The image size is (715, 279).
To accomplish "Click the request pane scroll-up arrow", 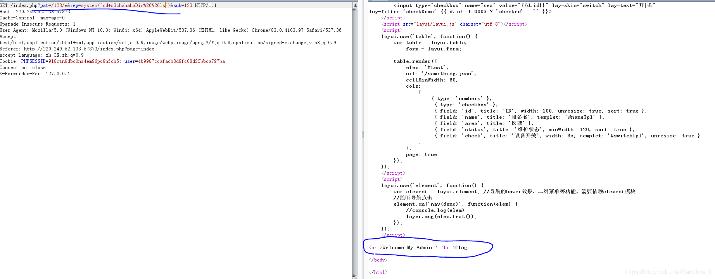I will [x=355, y=5].
